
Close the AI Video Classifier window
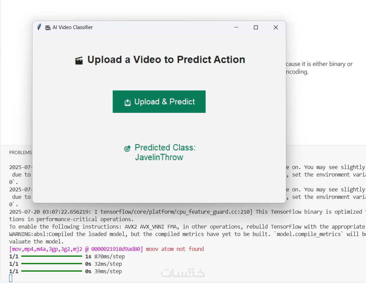(x=276, y=27)
